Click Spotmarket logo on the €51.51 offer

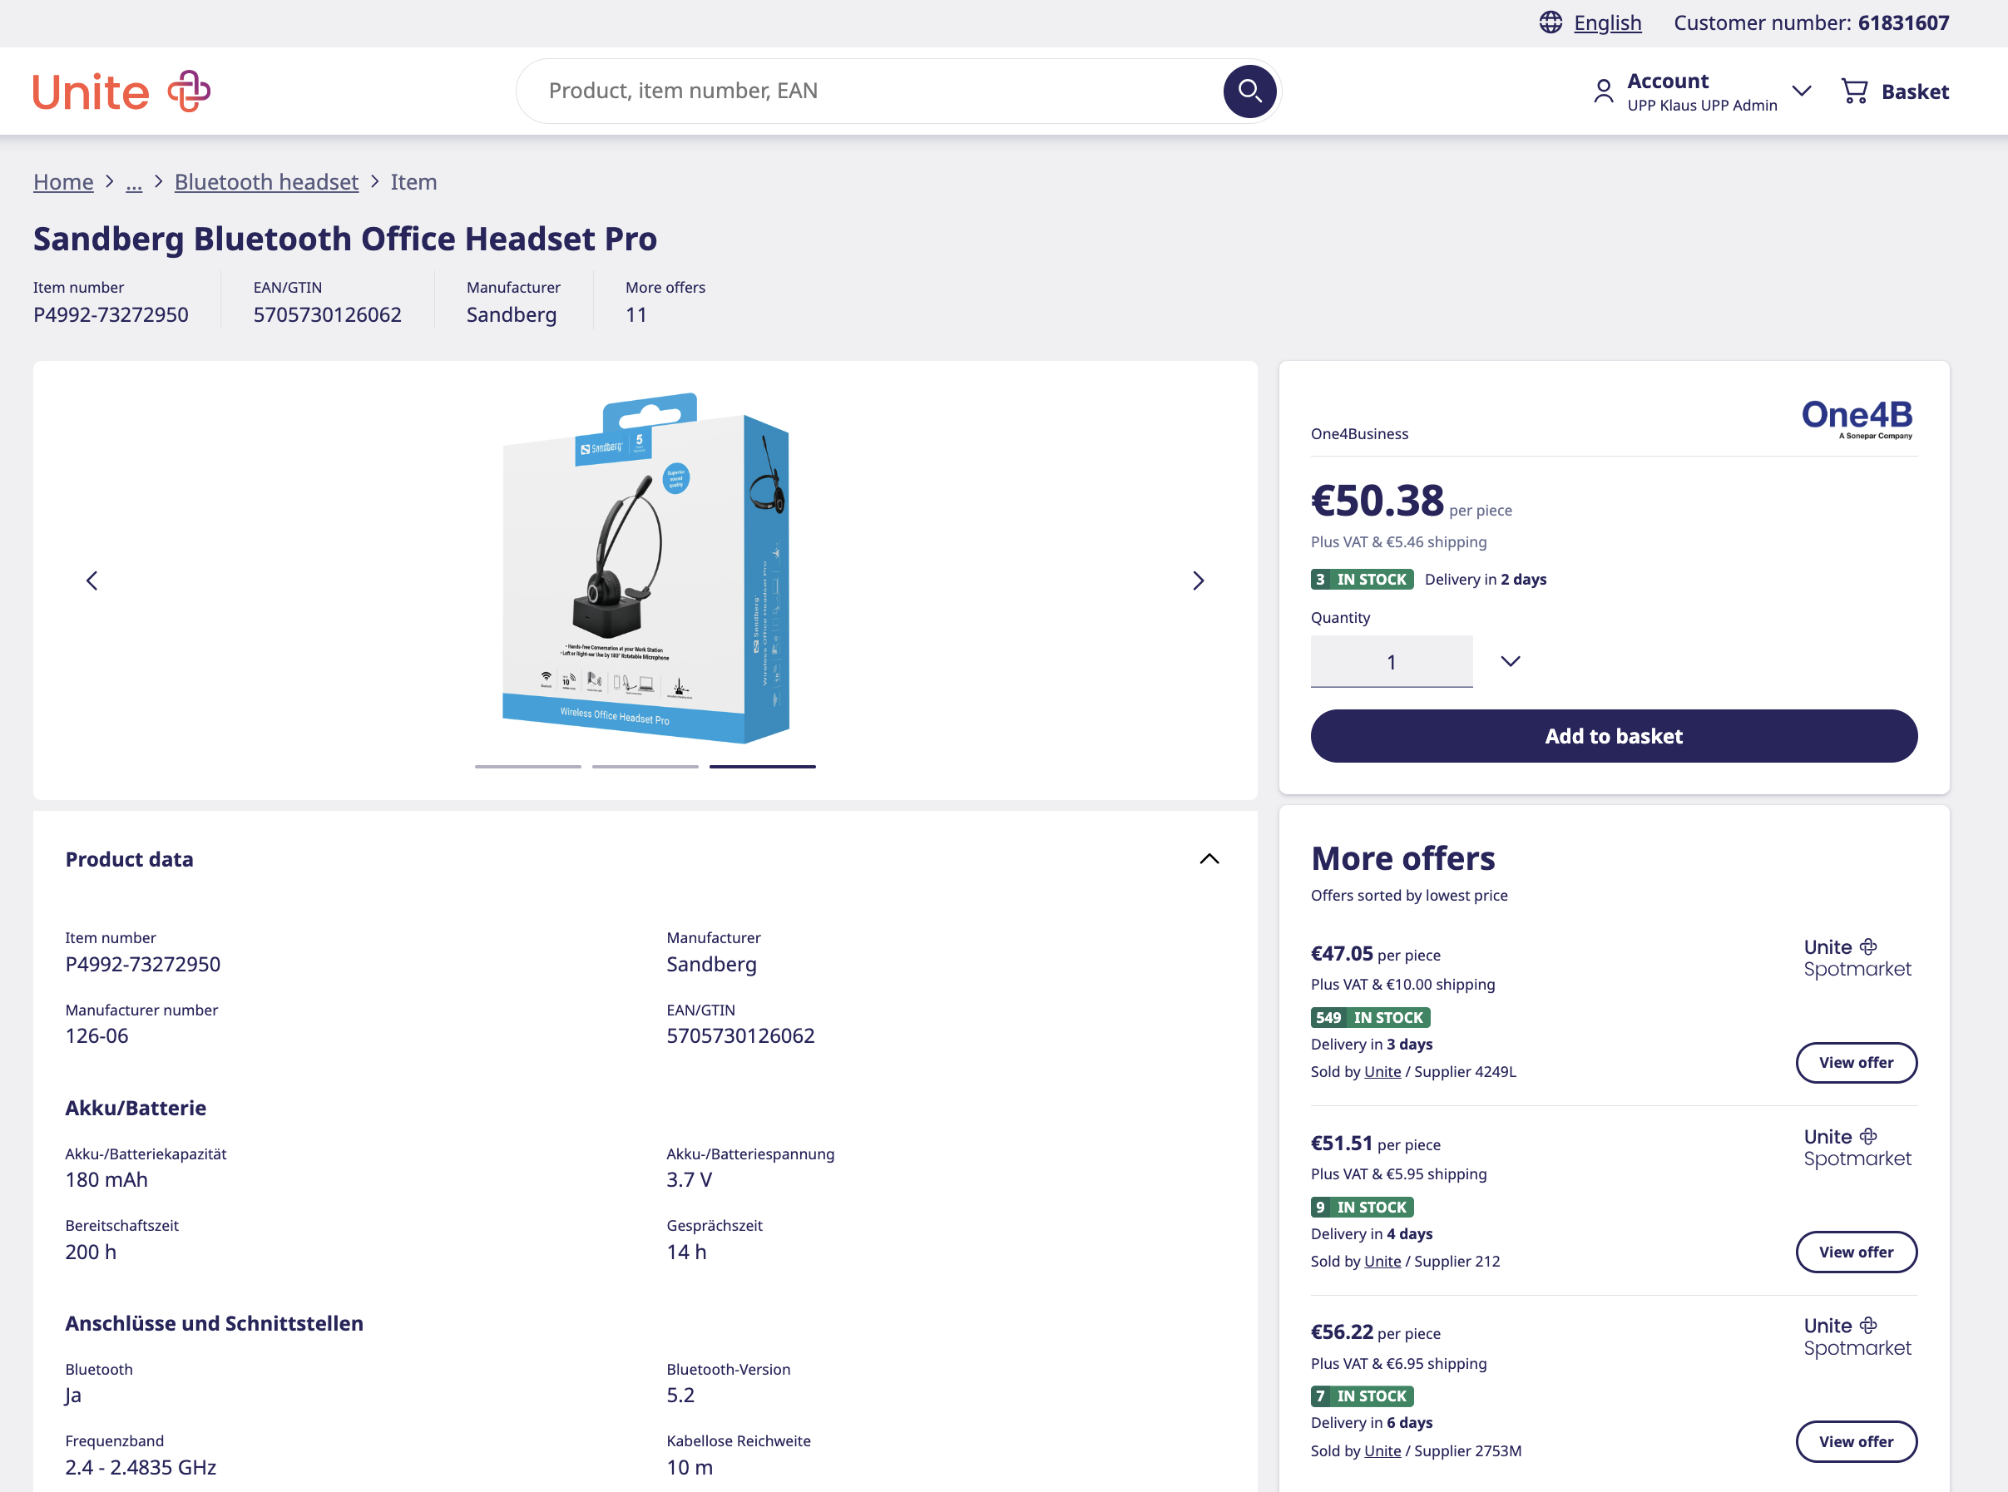pyautogui.click(x=1857, y=1147)
